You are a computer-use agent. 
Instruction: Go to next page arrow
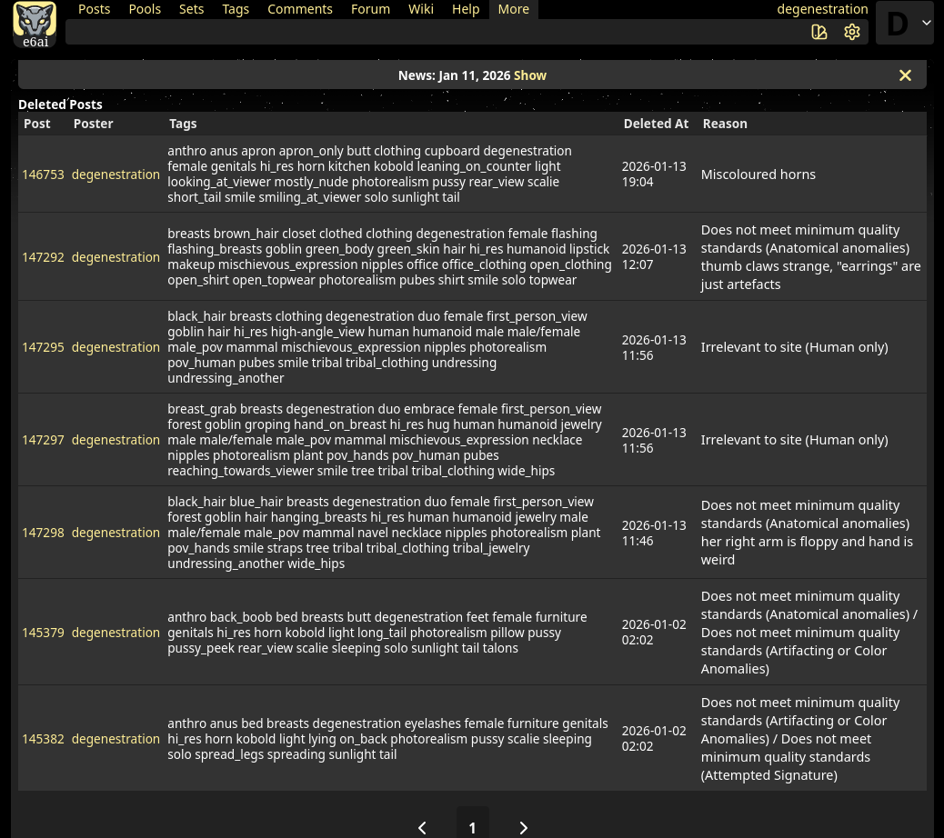point(523,828)
